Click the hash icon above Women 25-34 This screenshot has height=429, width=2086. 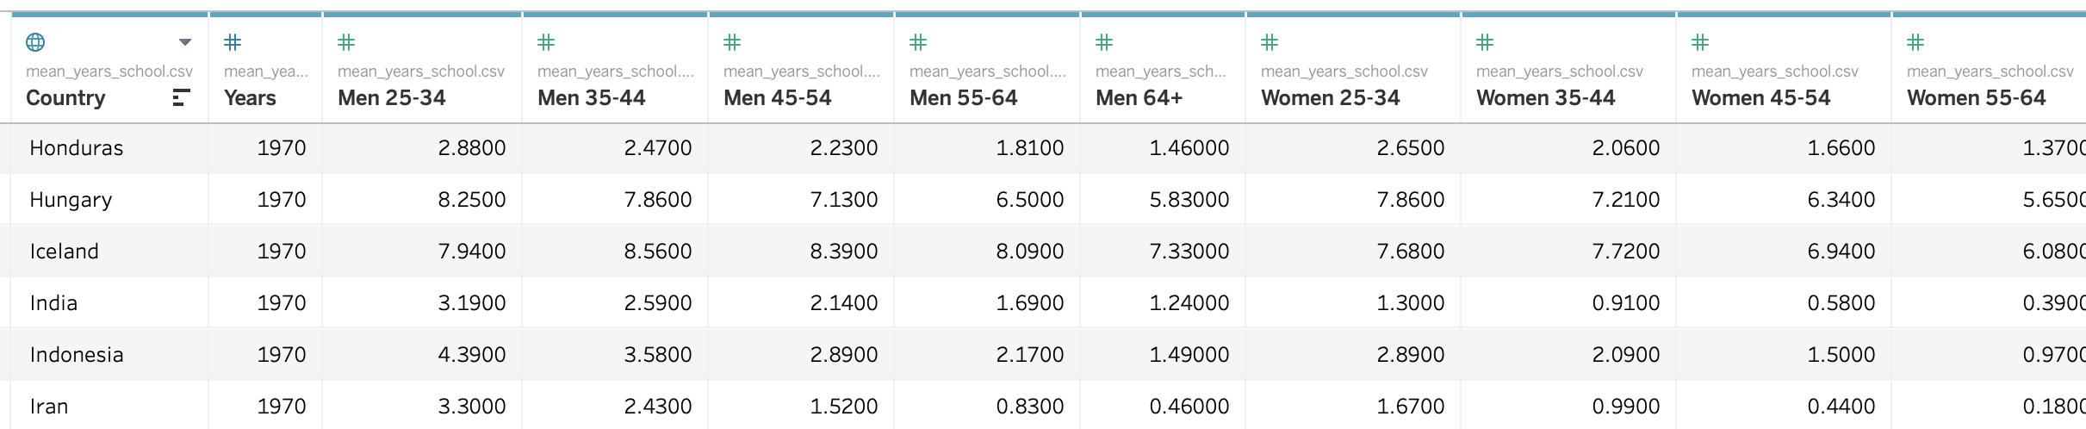(1270, 42)
